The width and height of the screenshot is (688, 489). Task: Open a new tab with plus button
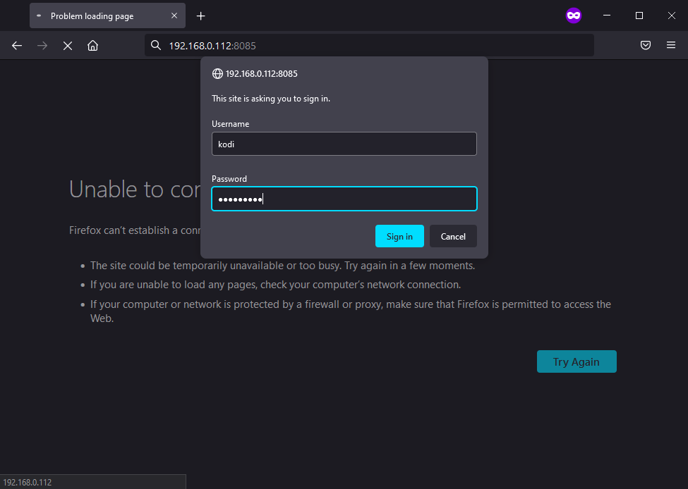[200, 16]
